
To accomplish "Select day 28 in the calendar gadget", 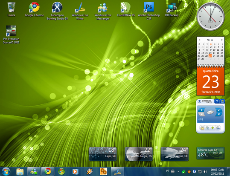I will (x=203, y=59).
